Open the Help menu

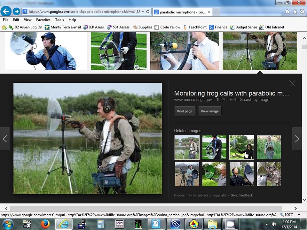[72, 20]
